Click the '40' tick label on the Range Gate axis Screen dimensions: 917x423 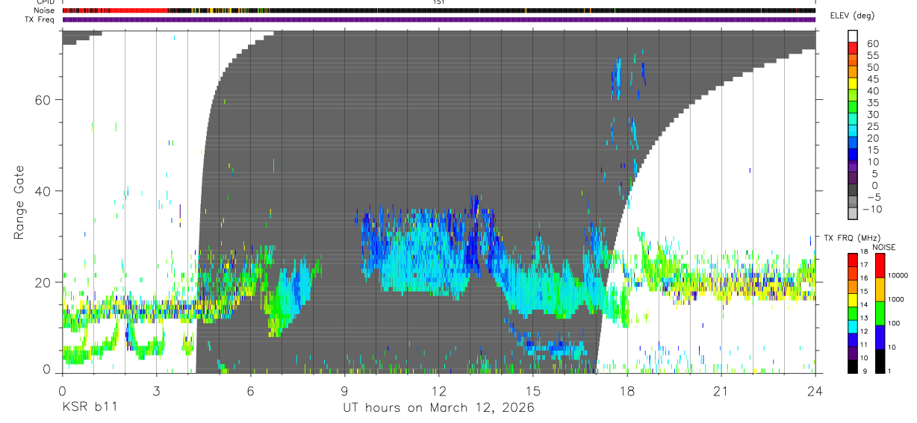pos(43,191)
